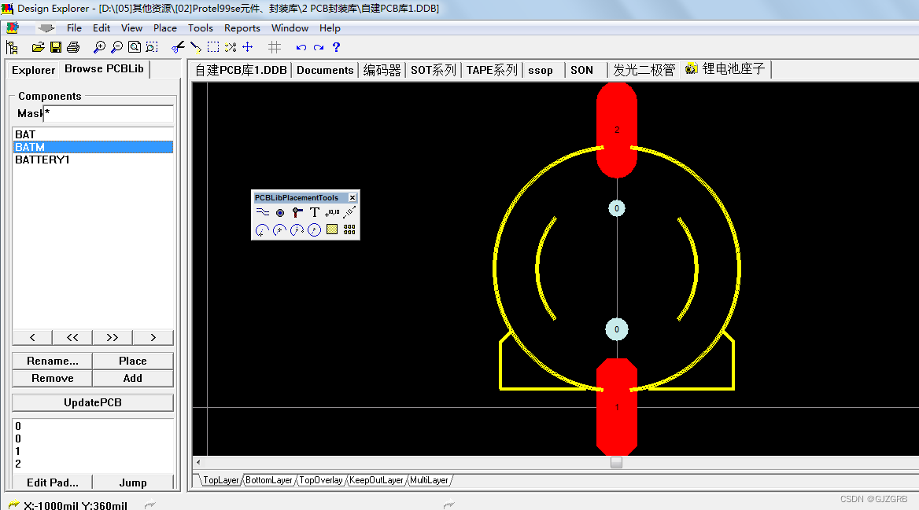919x510 pixels.
Task: Open the Tools menu
Action: coord(201,28)
